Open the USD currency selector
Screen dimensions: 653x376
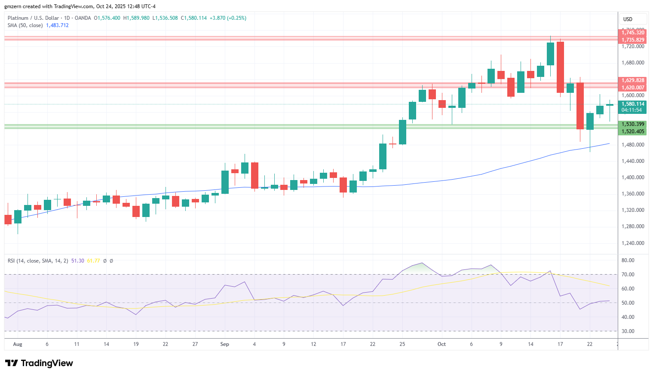click(x=633, y=19)
